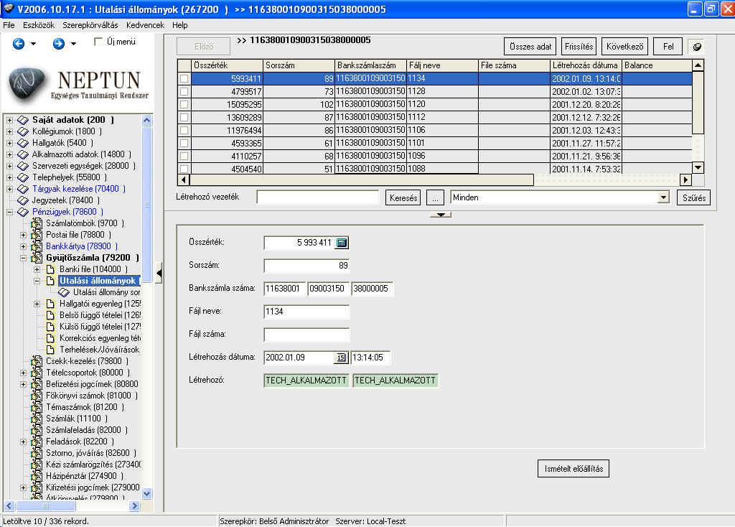This screenshot has height=527, width=735.
Task: Click the table's horizontal scrollbar track
Action: 607,179
